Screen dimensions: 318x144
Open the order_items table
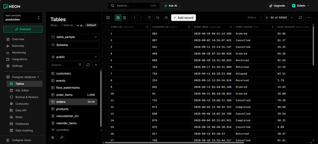click(x=73, y=95)
